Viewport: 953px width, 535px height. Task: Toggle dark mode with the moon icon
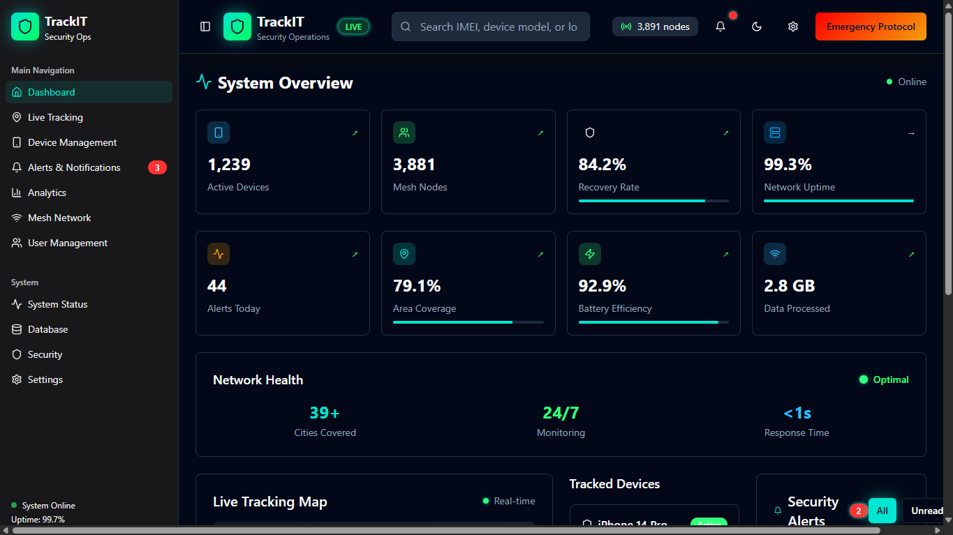(x=757, y=26)
